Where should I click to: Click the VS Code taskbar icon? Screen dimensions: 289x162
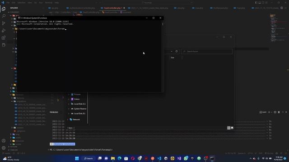[159, 158]
